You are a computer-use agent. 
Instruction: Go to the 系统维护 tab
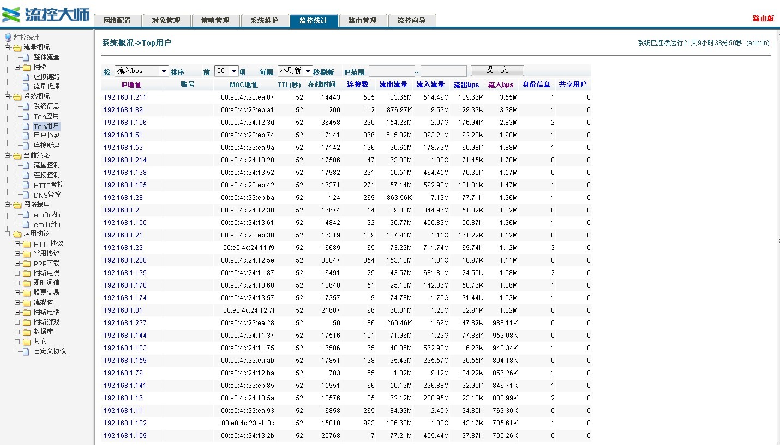coord(265,20)
